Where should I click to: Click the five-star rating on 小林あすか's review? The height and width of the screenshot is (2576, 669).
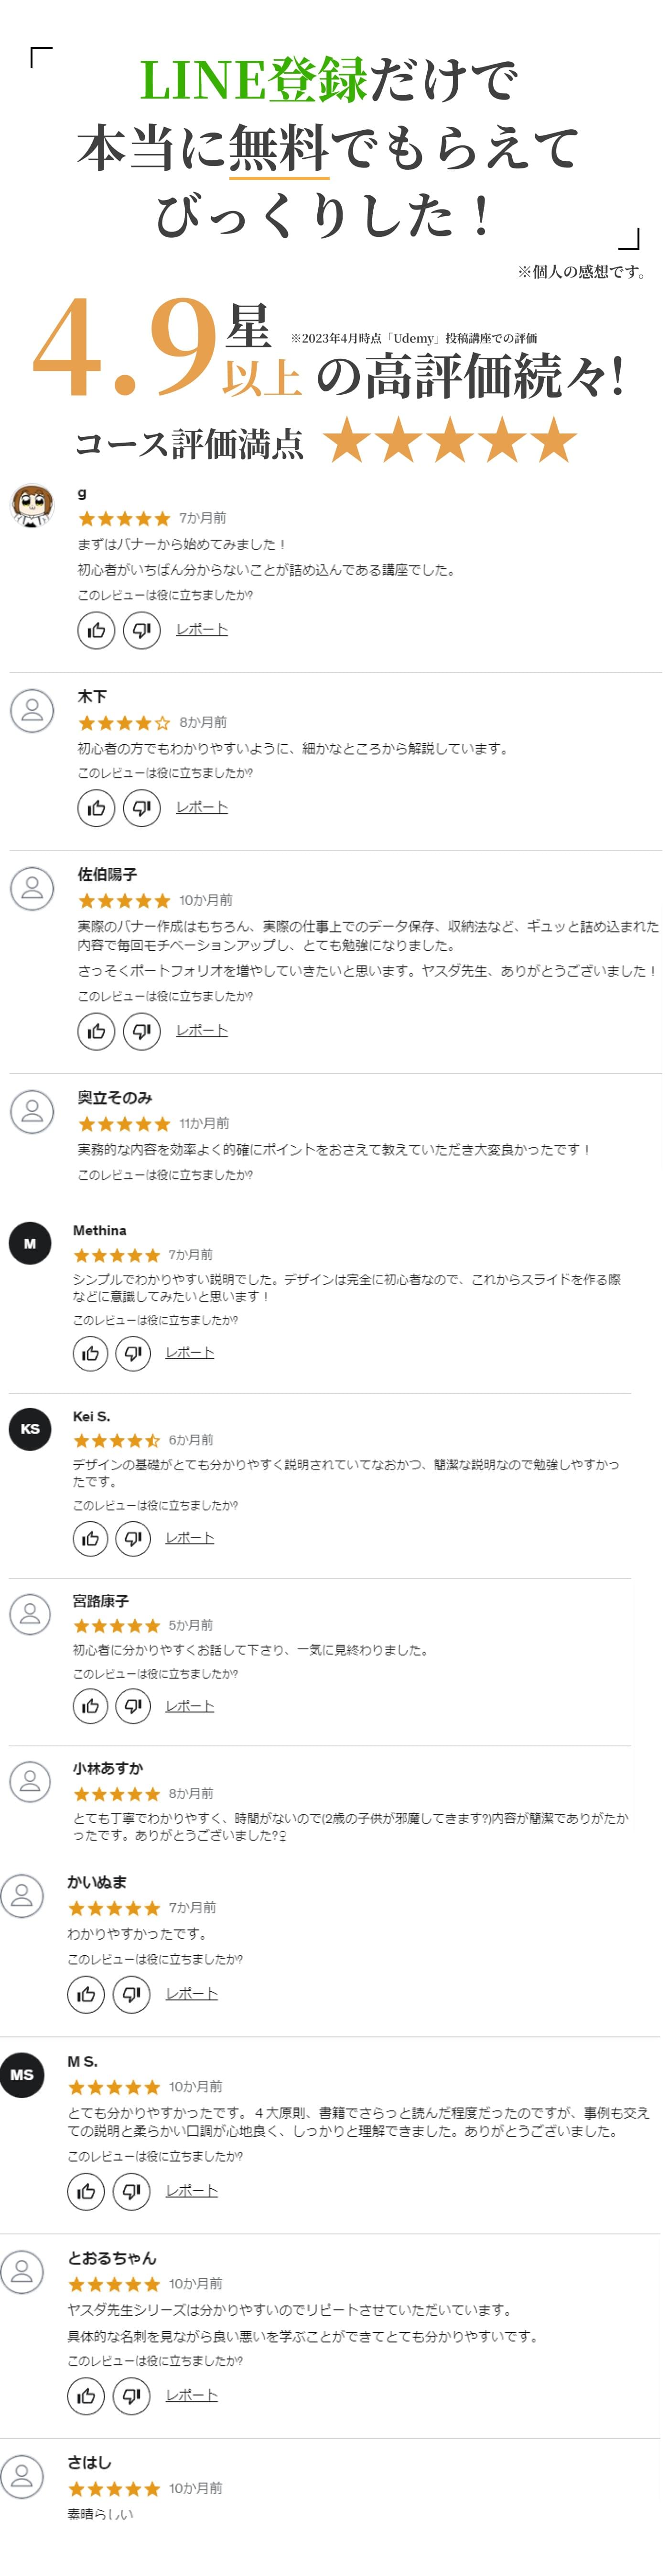[117, 1794]
